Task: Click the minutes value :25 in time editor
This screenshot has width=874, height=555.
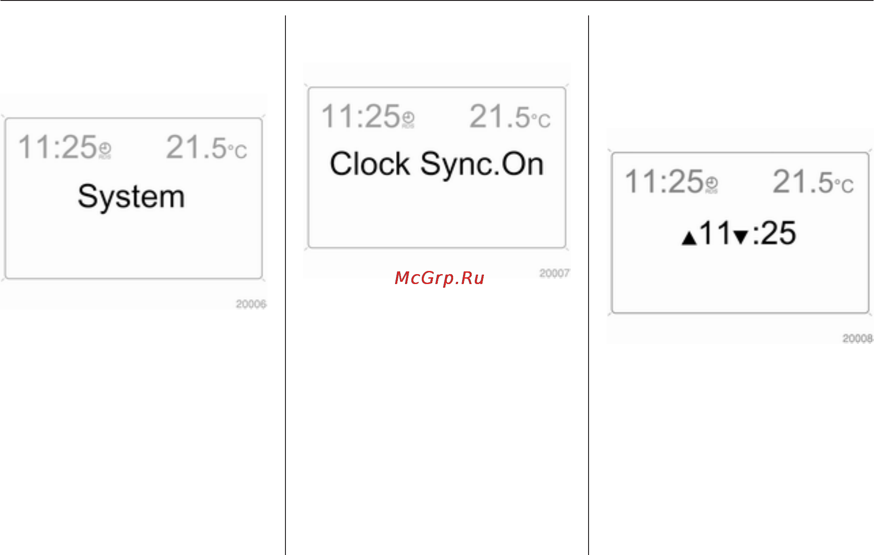Action: click(774, 233)
